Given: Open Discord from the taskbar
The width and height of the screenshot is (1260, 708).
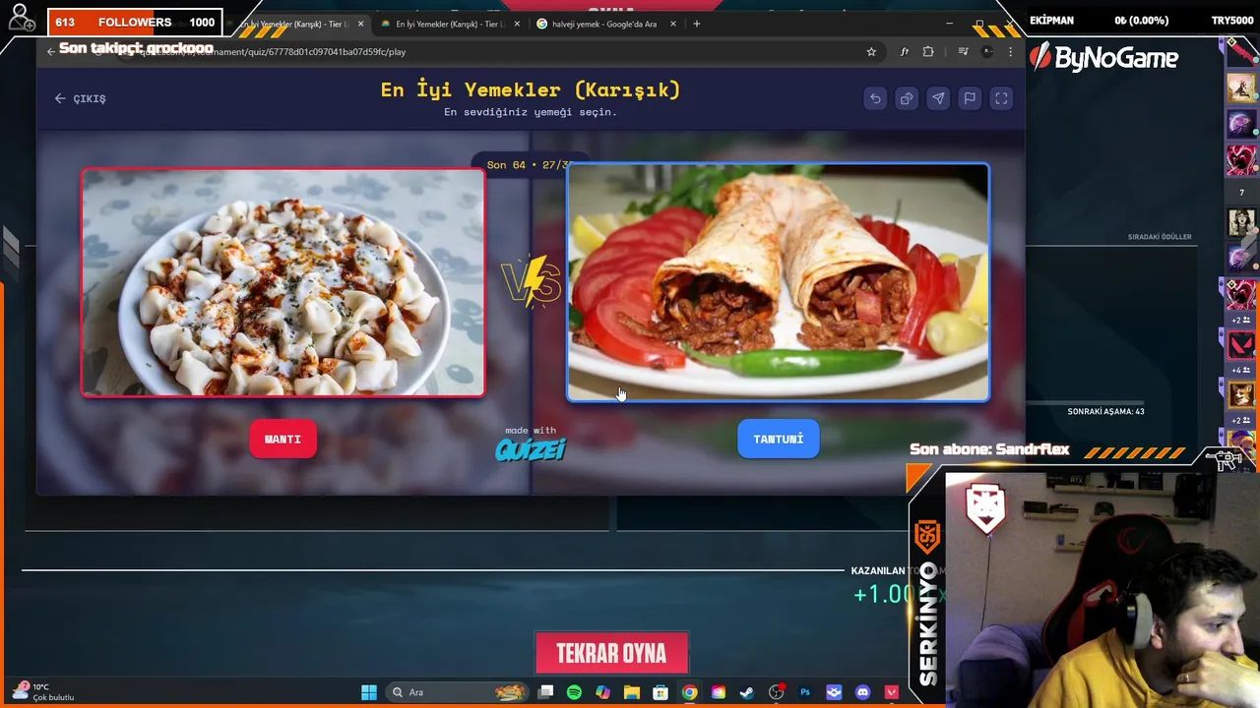Looking at the screenshot, I should tap(863, 692).
